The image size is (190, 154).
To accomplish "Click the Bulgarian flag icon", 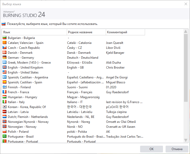I will click(4, 38).
